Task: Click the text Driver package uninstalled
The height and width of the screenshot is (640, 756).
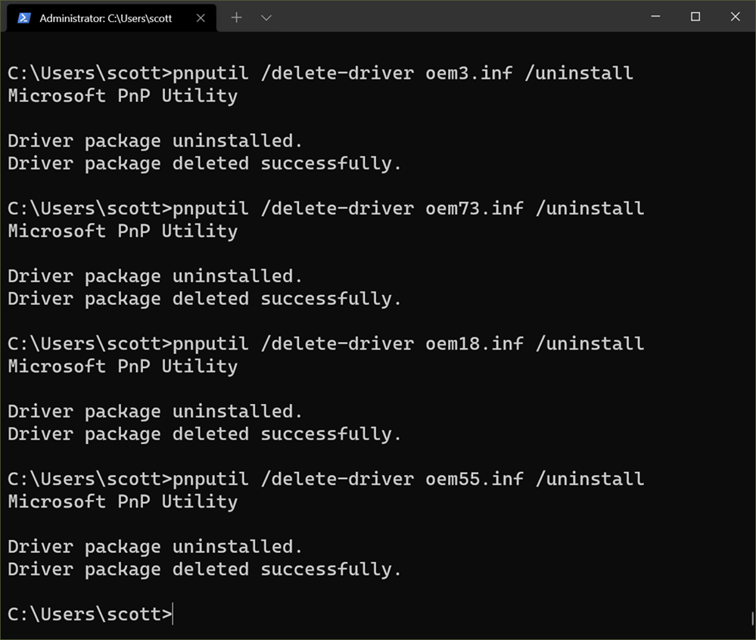Action: [x=154, y=140]
